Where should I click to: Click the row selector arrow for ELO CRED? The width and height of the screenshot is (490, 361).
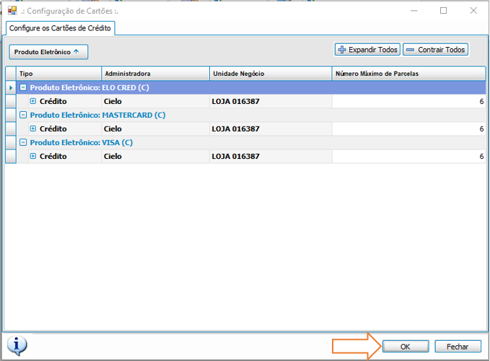[x=11, y=87]
